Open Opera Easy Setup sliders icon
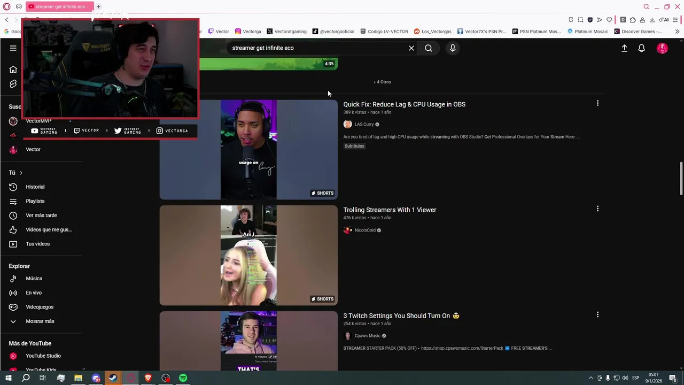 (x=675, y=20)
